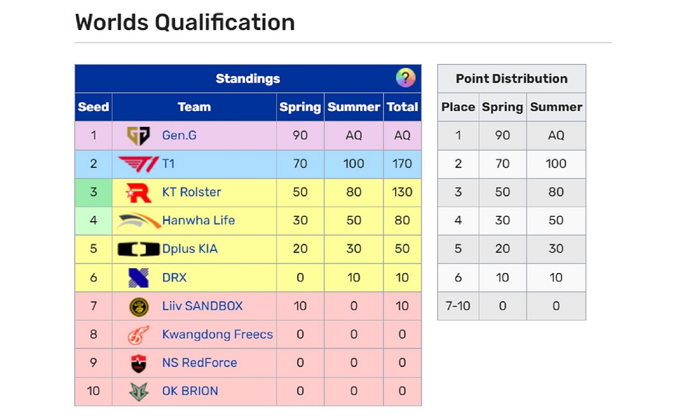Screen dimensions: 688x419
Task: Click the NS RedForce logo
Action: (x=139, y=363)
